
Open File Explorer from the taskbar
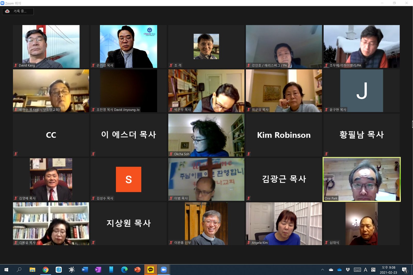(32, 270)
